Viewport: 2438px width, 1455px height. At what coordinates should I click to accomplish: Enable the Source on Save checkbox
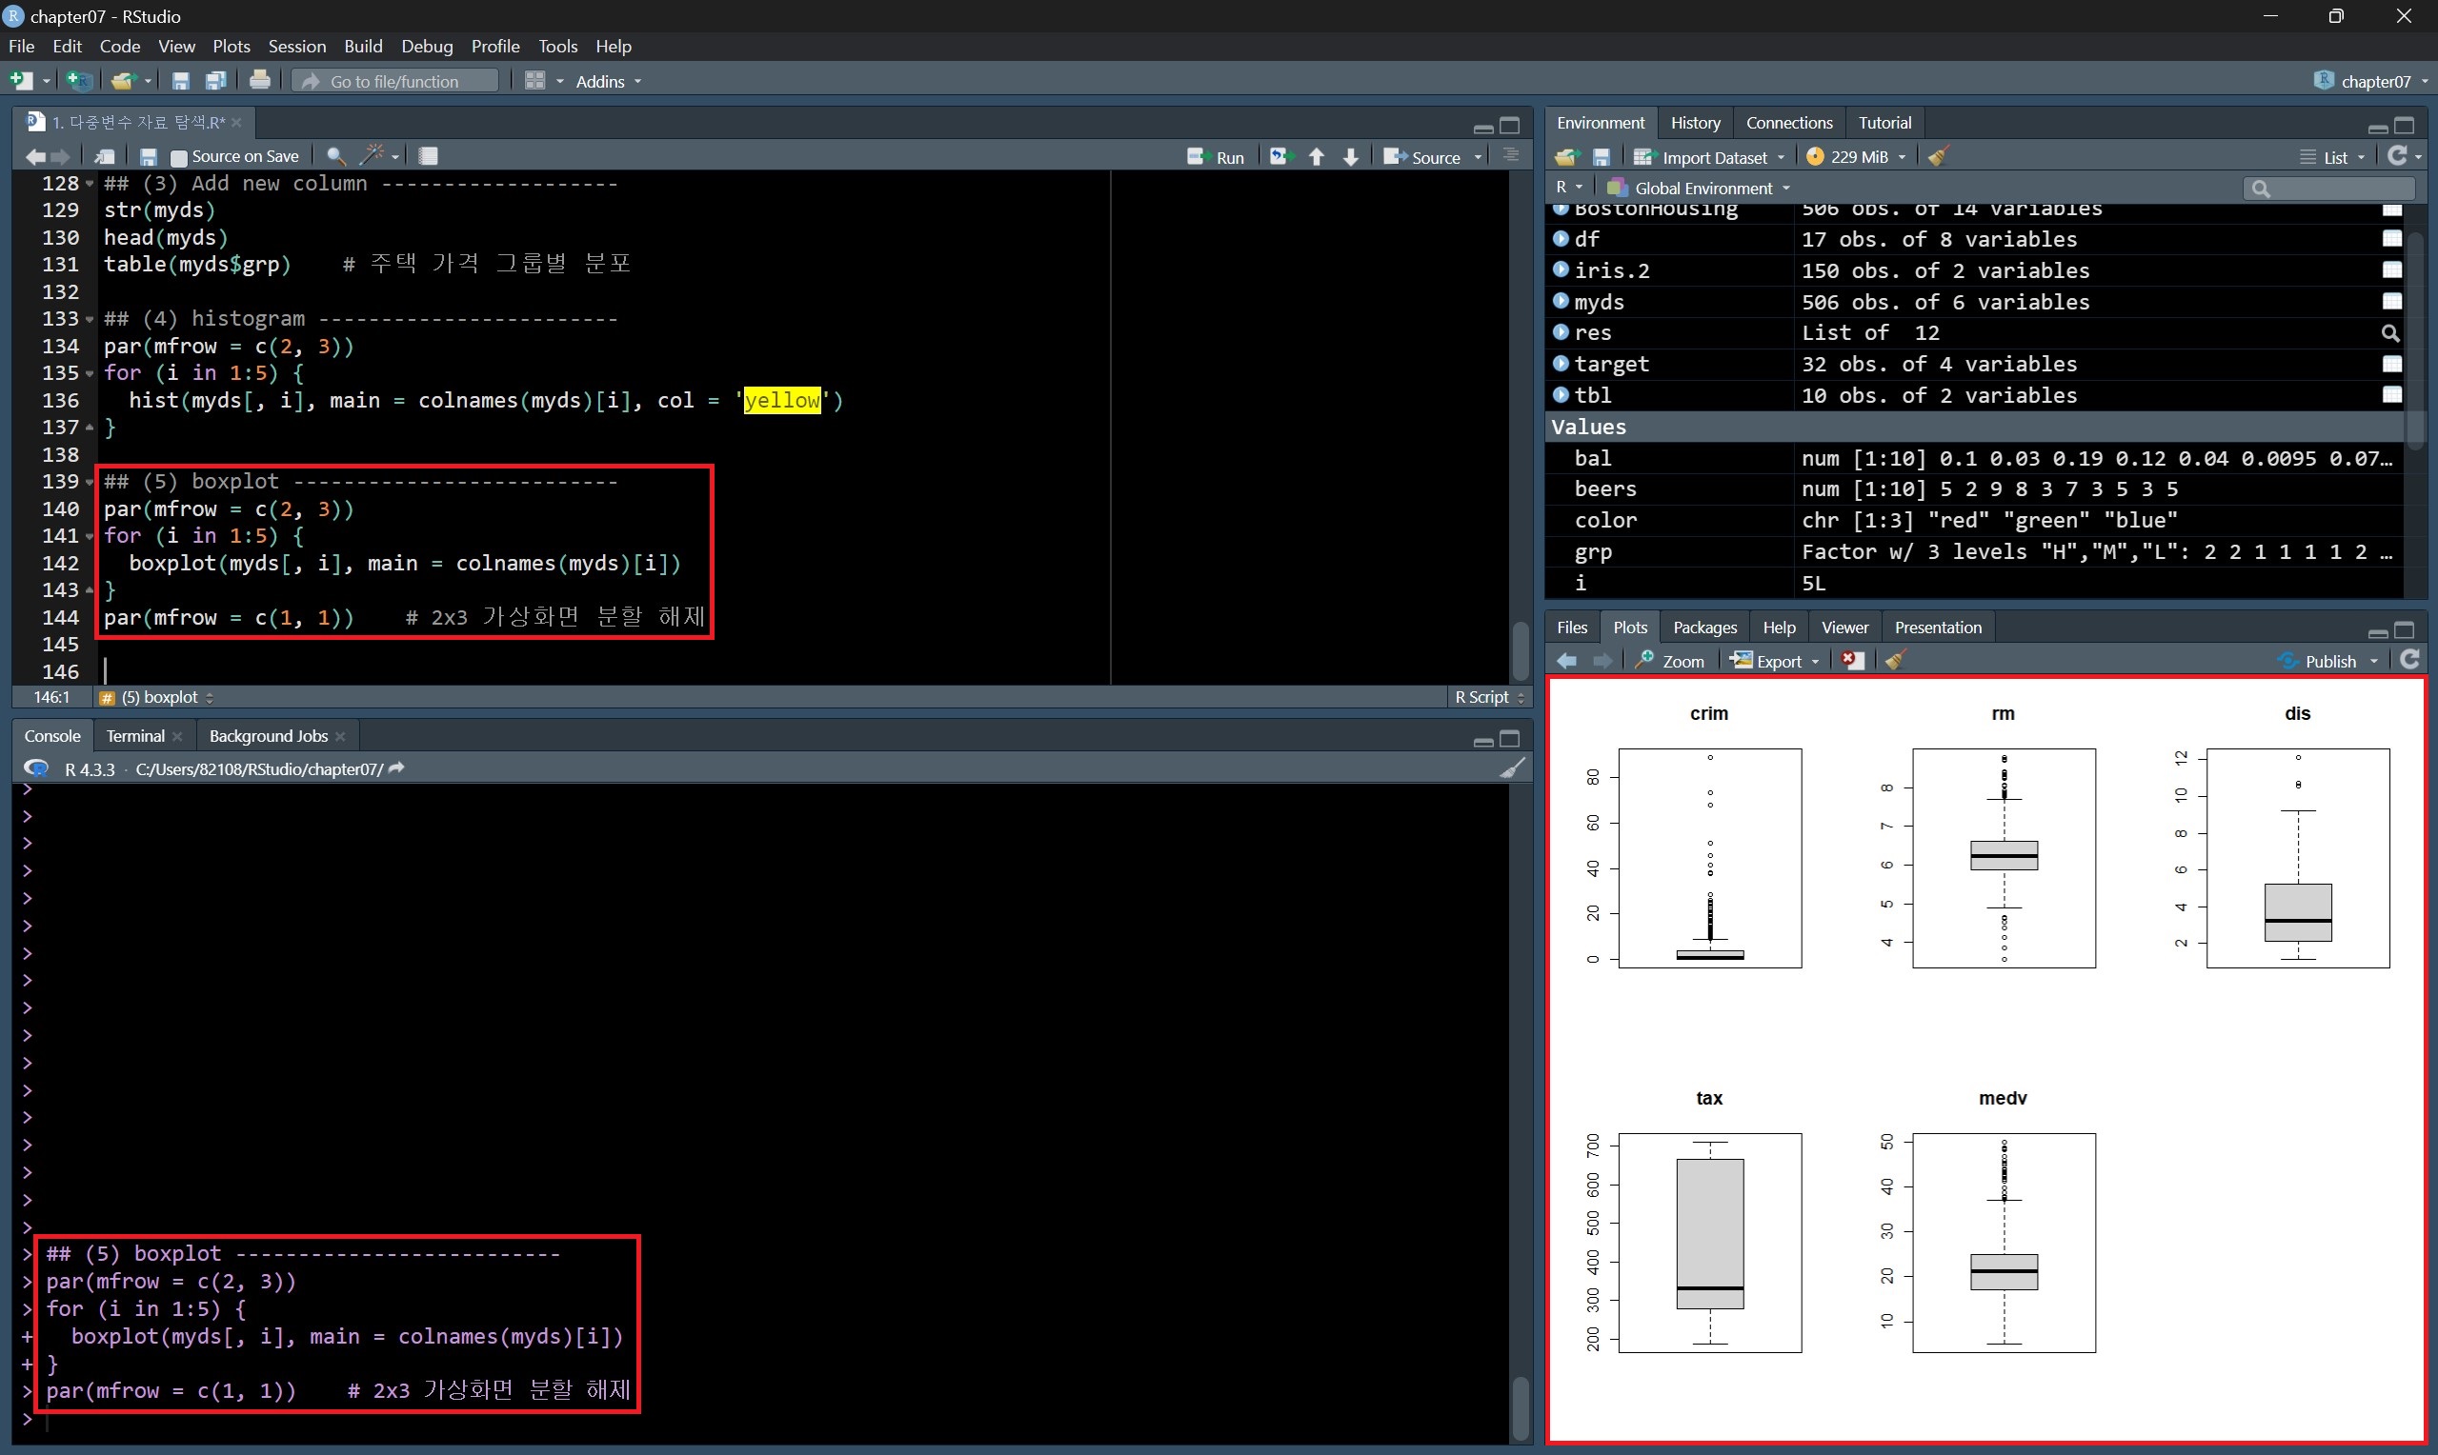(x=178, y=157)
